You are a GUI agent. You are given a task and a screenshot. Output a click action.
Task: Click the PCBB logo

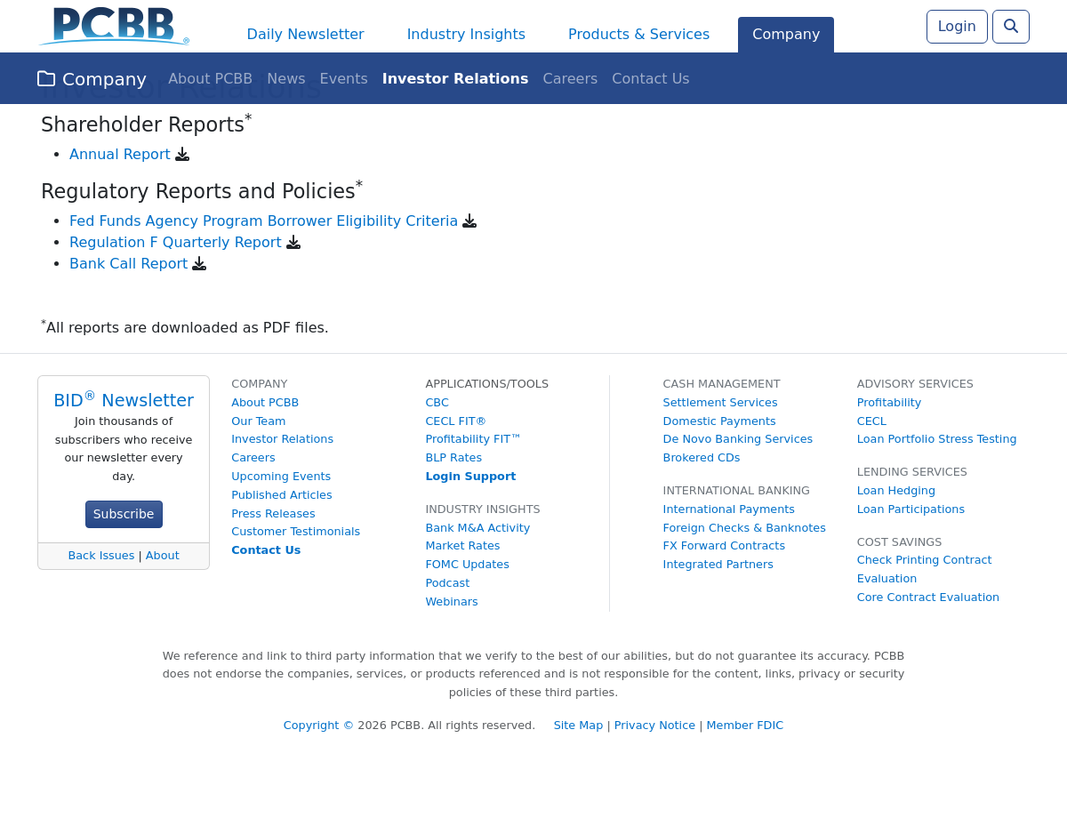pos(114,26)
